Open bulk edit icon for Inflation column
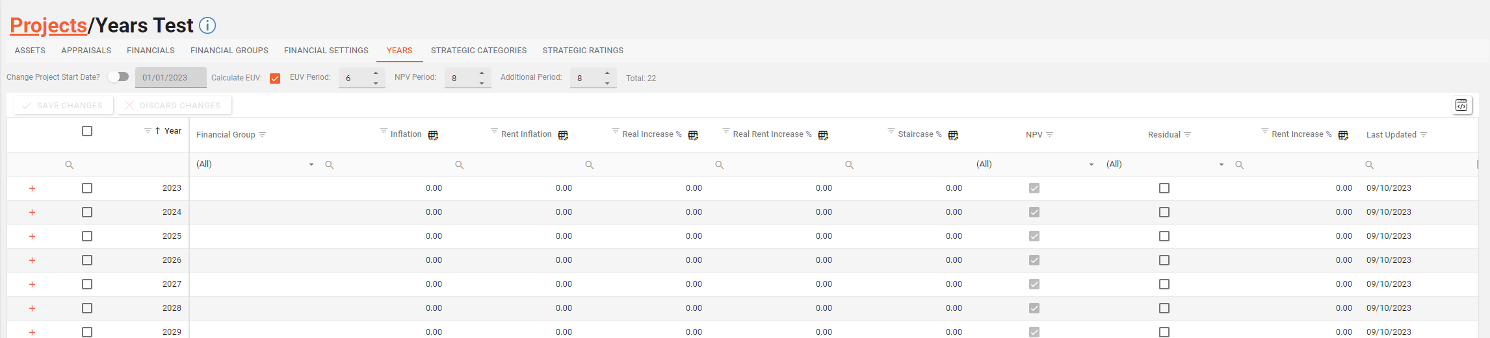 pyautogui.click(x=433, y=135)
